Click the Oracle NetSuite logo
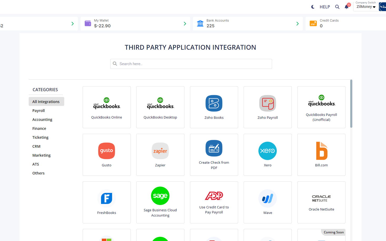This screenshot has width=386, height=241. pos(322,198)
